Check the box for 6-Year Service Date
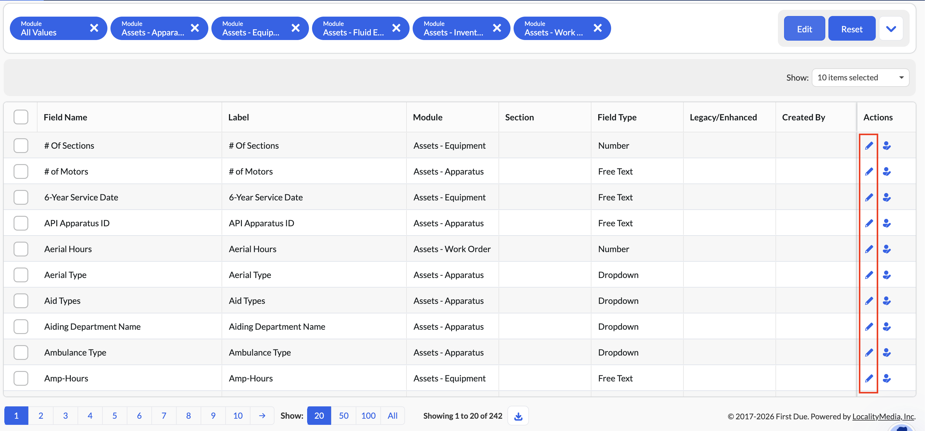Viewport: 925px width, 431px height. click(x=21, y=197)
